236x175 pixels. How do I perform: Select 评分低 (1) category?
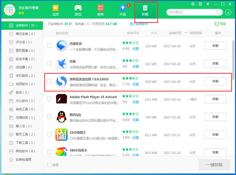(x=22, y=42)
